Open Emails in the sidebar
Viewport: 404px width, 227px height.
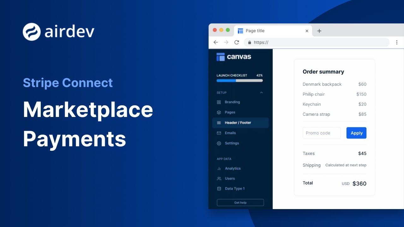click(241, 133)
